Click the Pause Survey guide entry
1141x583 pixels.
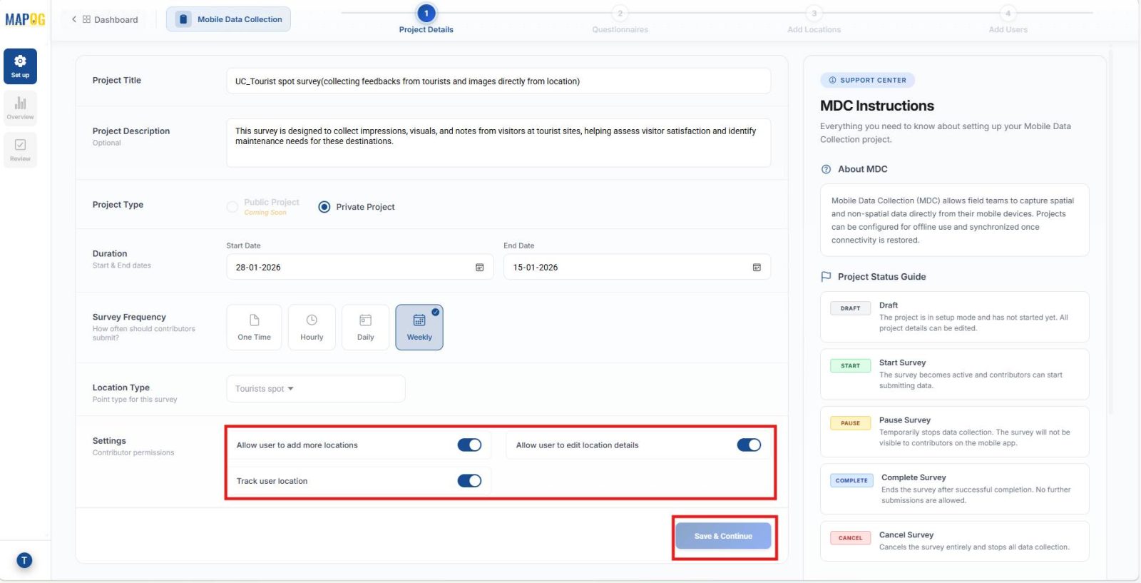954,432
